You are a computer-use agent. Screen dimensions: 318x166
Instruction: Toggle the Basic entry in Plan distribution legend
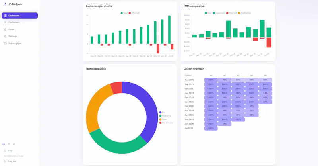click(163, 119)
